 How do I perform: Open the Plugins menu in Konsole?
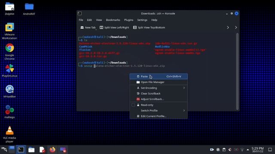point(128,20)
